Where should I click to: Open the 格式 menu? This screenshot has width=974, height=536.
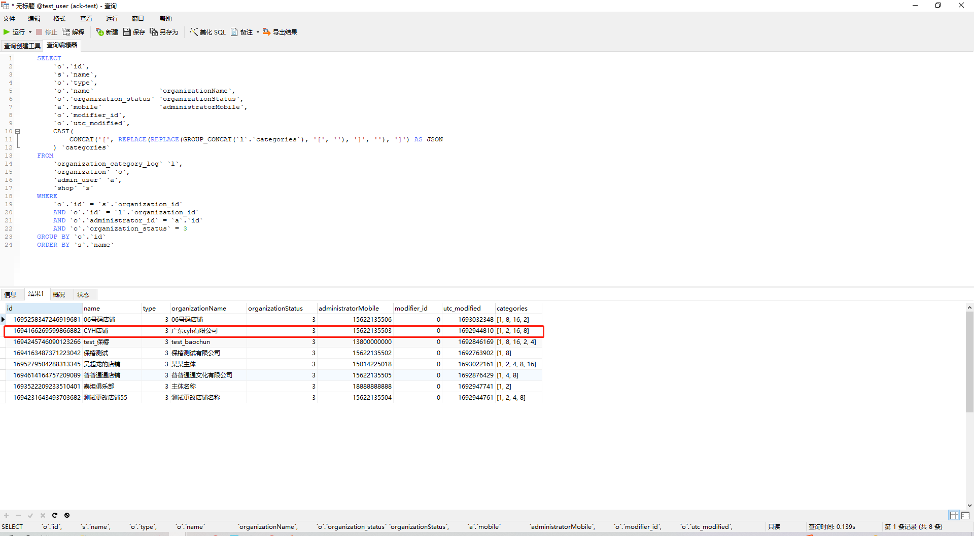[x=59, y=18]
